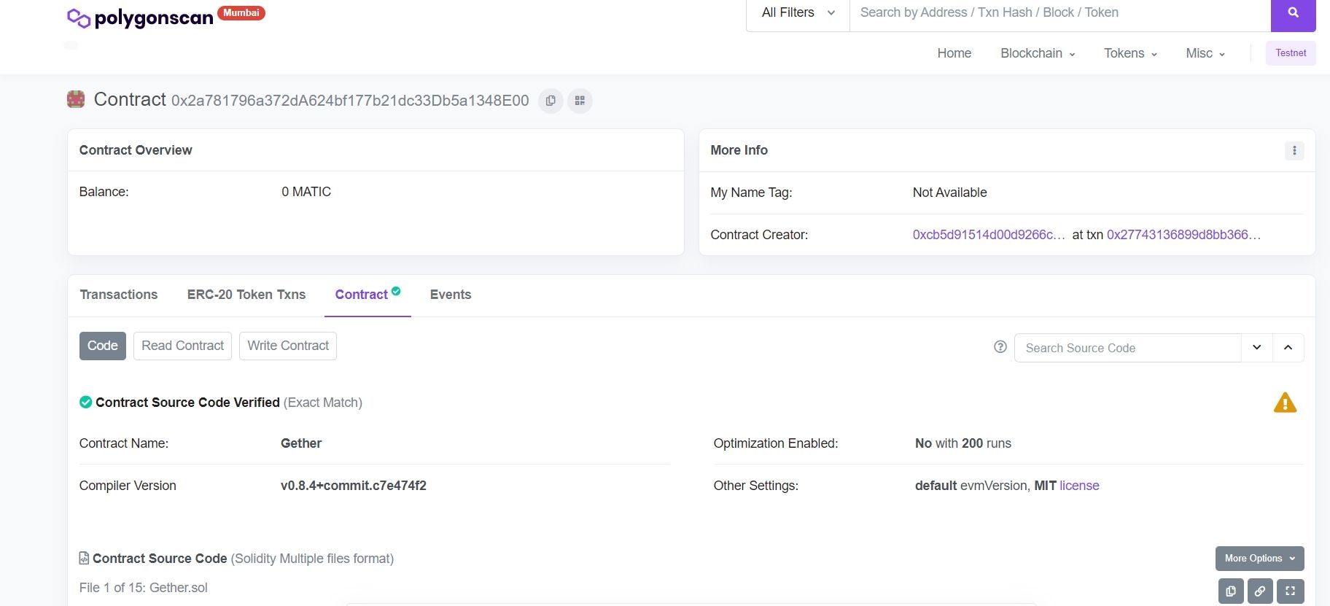1330x606 pixels.
Task: Click the contract address 0x2a78...8E00 text
Action: (350, 101)
